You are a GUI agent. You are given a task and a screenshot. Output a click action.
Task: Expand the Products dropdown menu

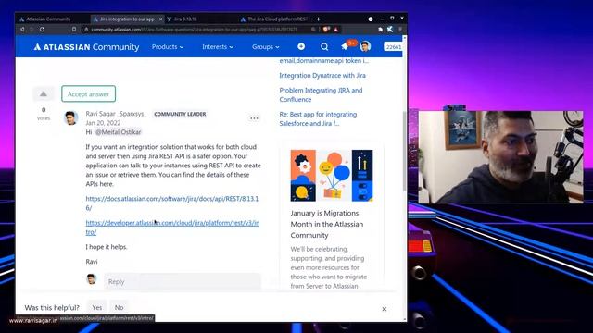[168, 47]
